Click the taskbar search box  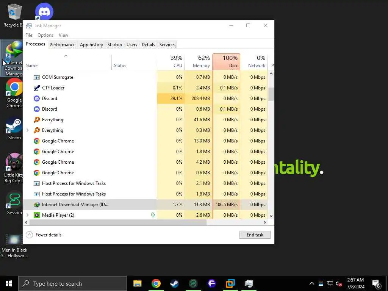[x=73, y=283]
